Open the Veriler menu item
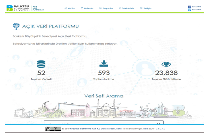 70,8
